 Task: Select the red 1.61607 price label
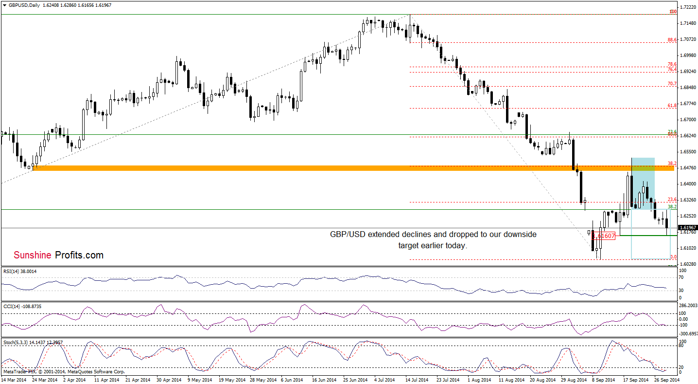coord(604,236)
